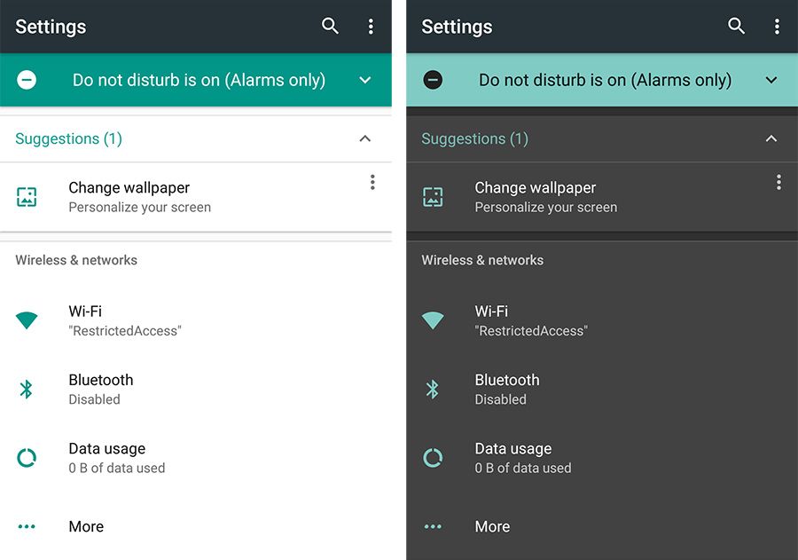Tap the Data usage icon in light panel
This screenshot has height=560, width=798.
click(x=27, y=458)
